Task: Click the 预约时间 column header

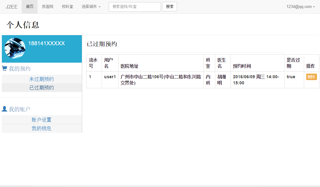Action: (x=257, y=63)
